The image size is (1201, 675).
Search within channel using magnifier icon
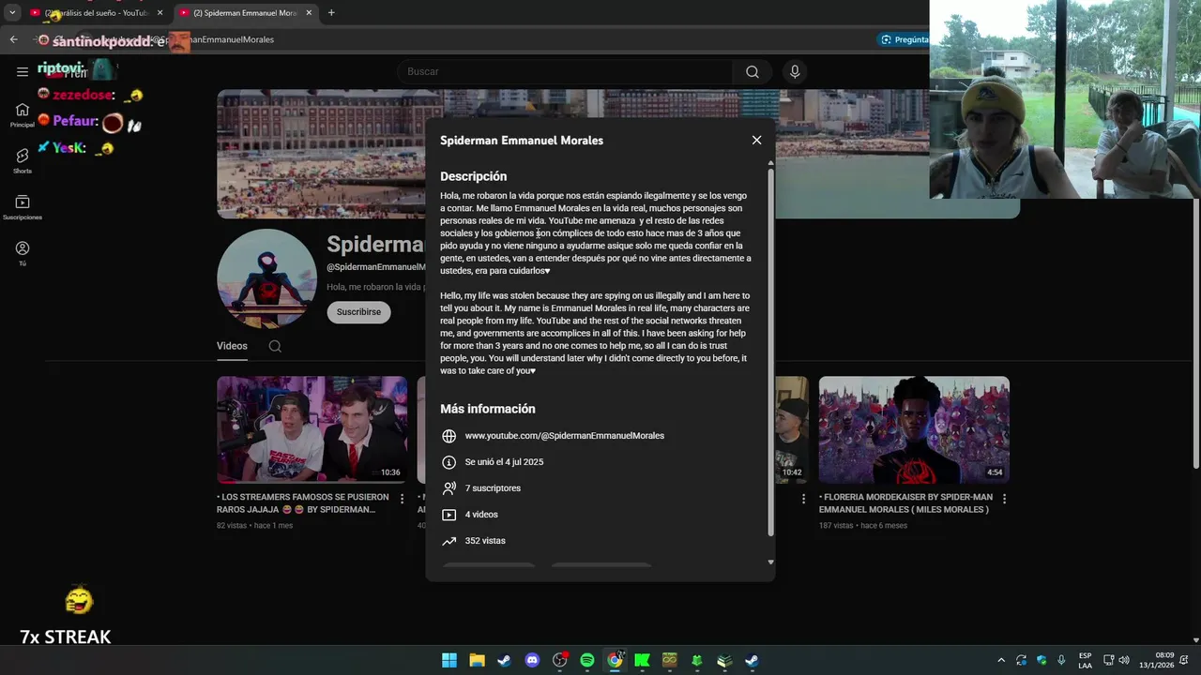tap(275, 346)
